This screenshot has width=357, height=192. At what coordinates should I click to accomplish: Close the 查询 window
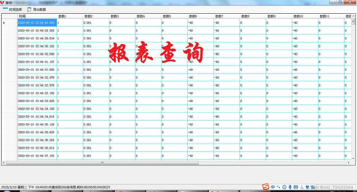pyautogui.click(x=350, y=2)
